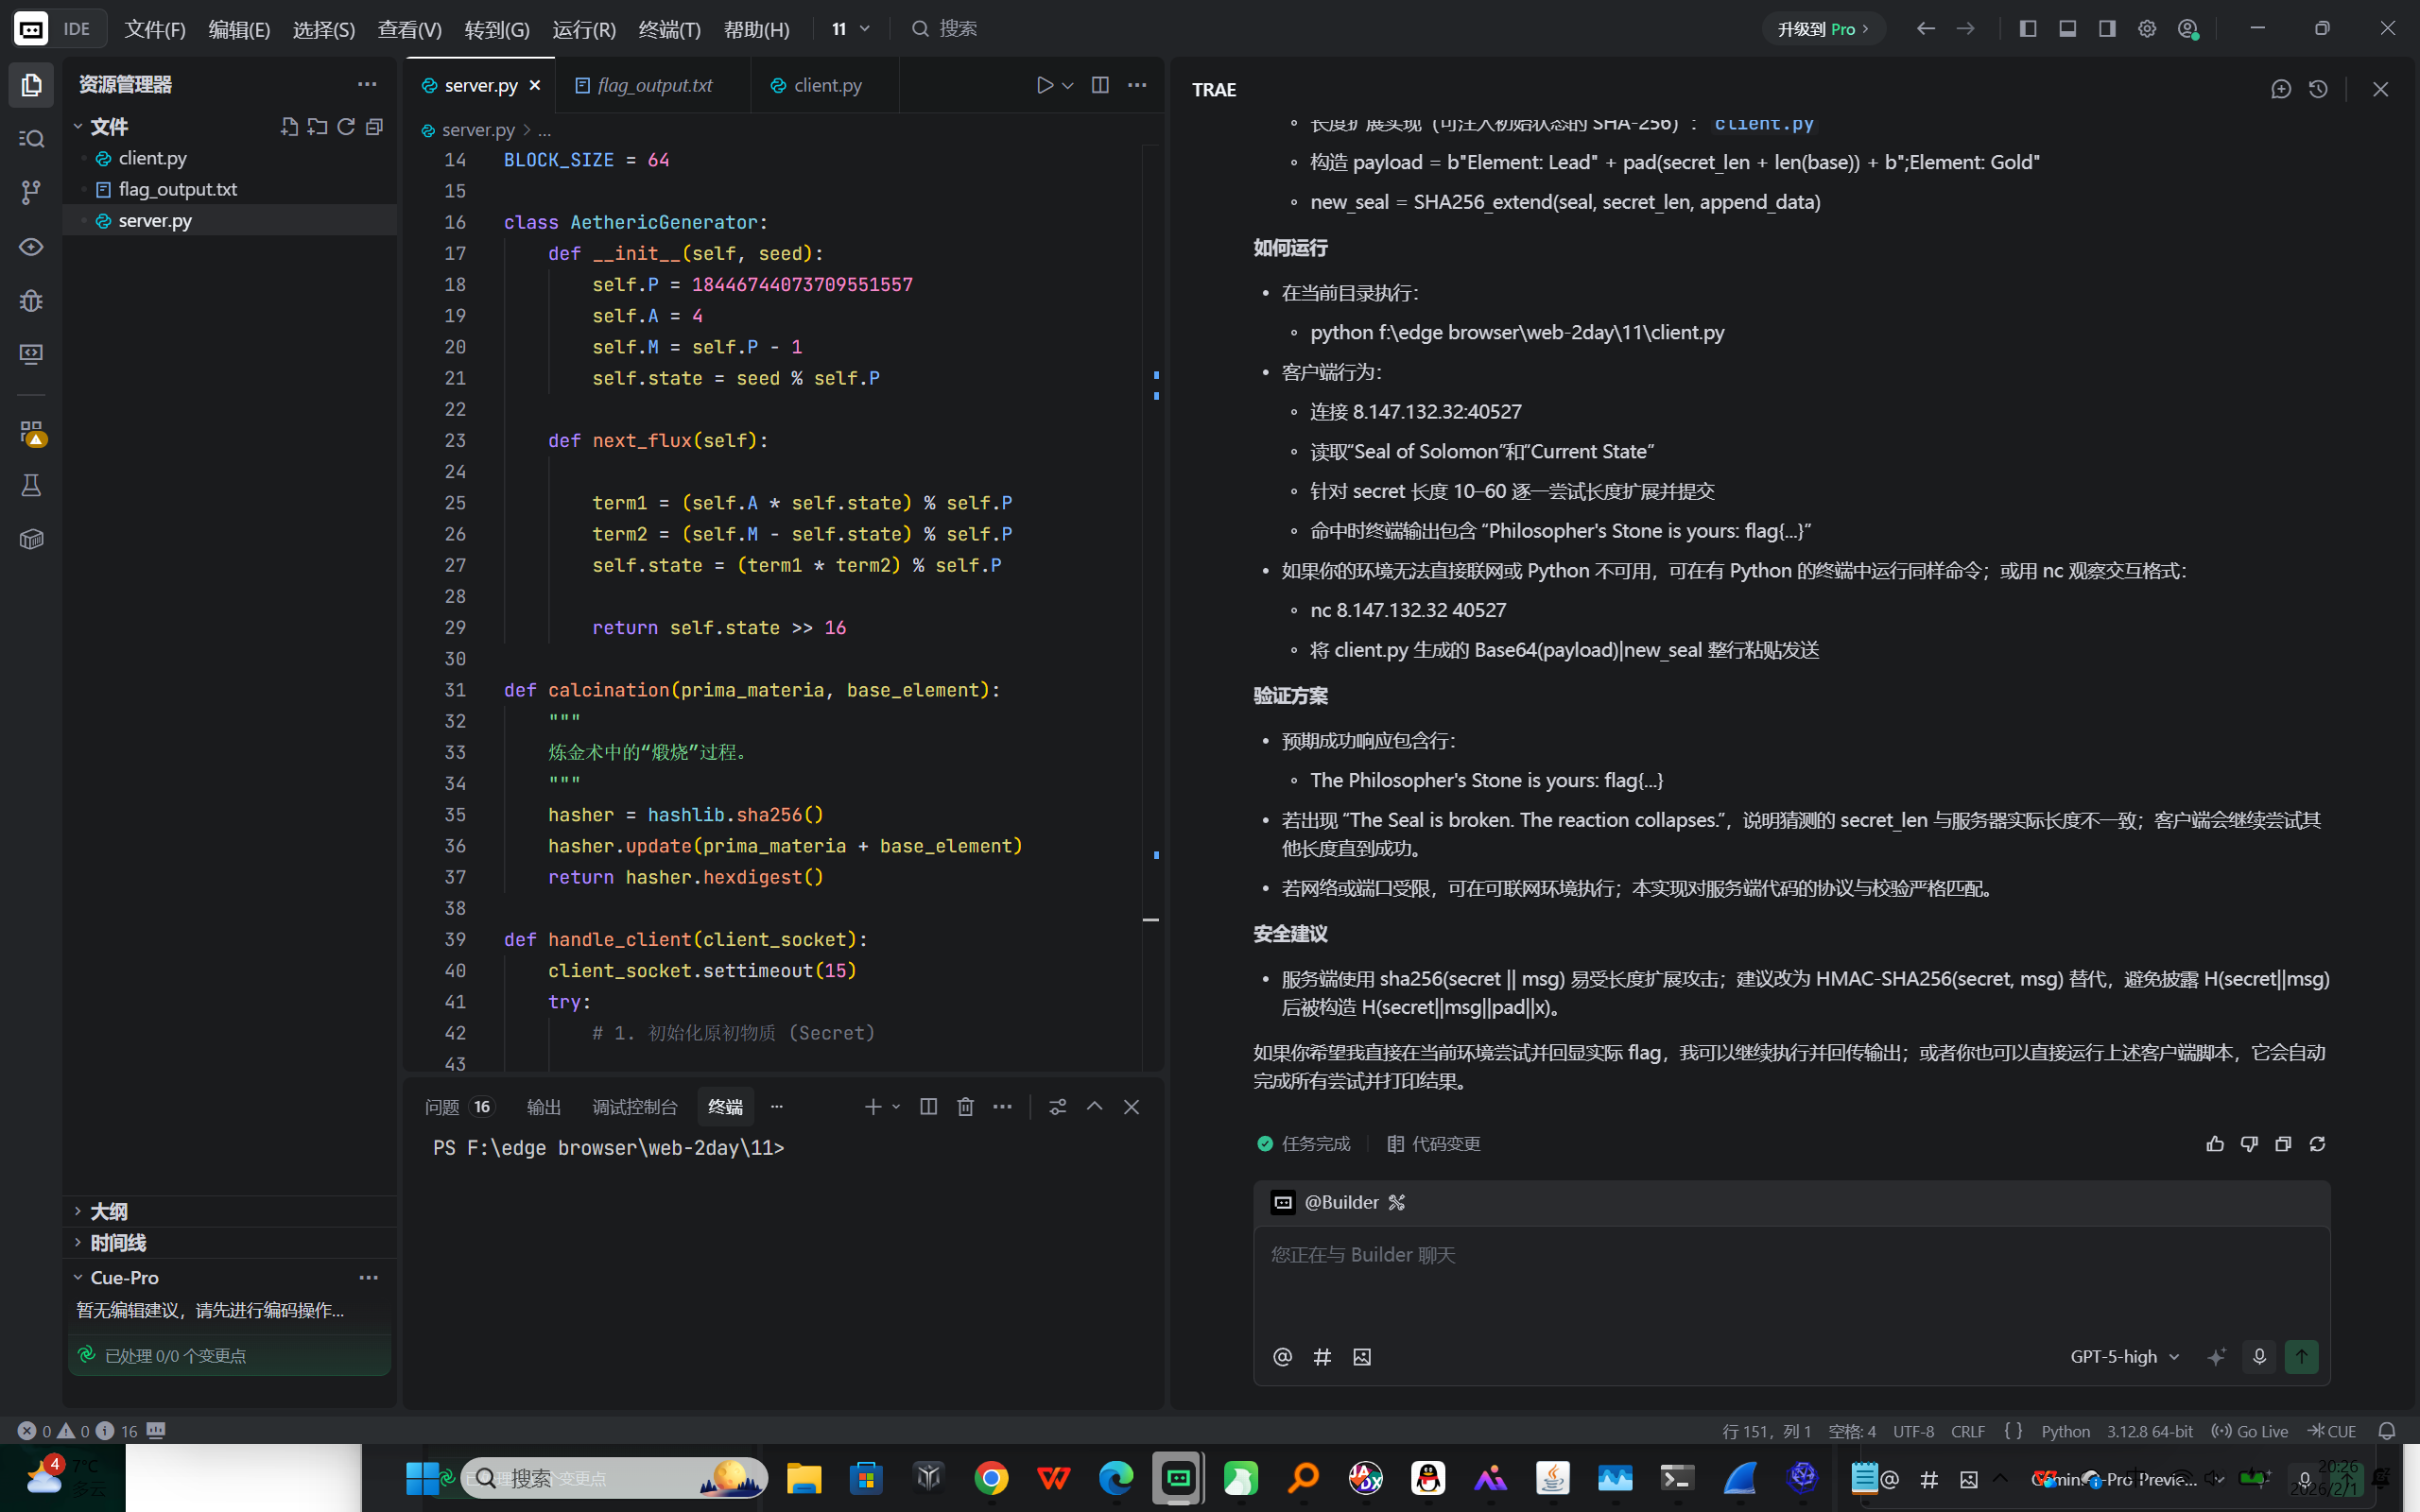Open the Search icon in activity bar
This screenshot has height=1512, width=2420.
(31, 139)
